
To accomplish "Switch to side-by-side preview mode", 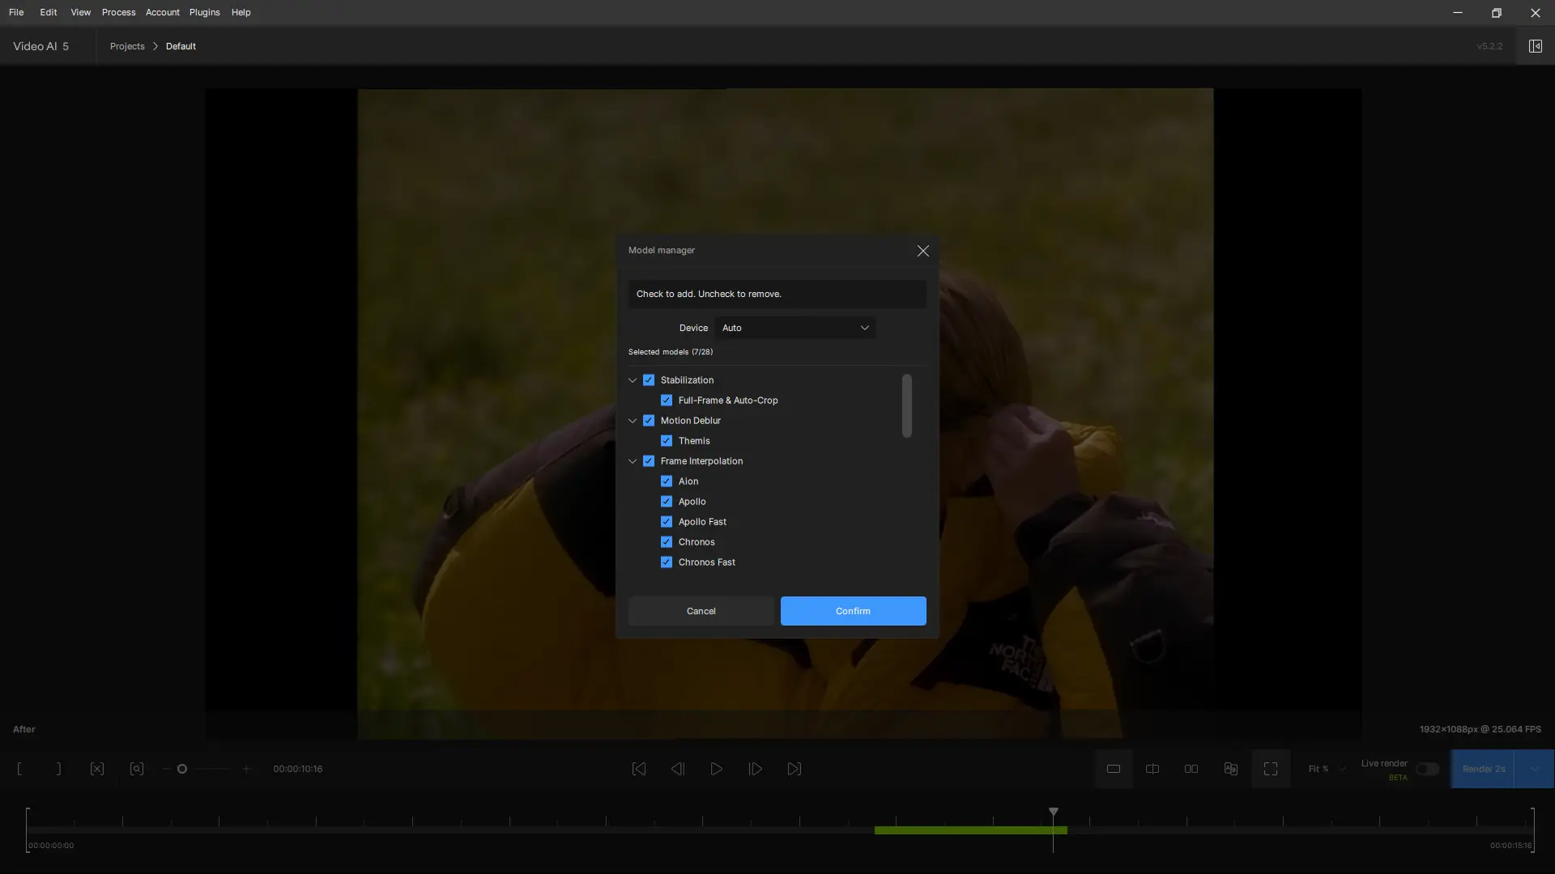I will [x=1191, y=769].
